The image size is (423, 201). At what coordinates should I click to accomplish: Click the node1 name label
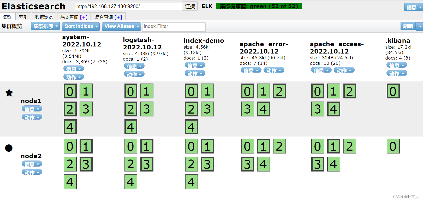click(x=31, y=101)
